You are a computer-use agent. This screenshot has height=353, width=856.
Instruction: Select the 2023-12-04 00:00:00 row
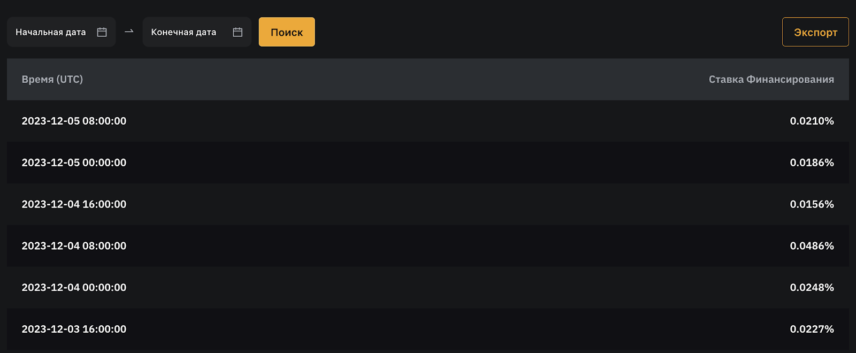click(x=74, y=288)
